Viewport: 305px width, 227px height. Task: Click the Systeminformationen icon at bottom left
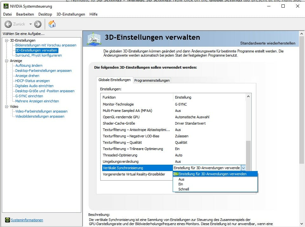[x=7, y=220]
